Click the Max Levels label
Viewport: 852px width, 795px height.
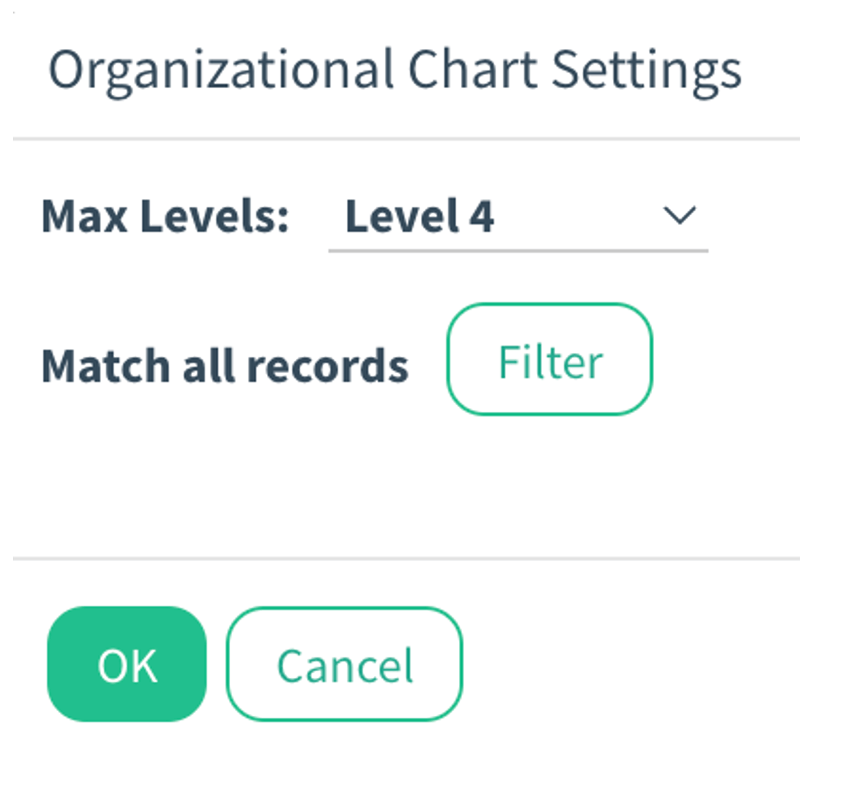(x=165, y=216)
